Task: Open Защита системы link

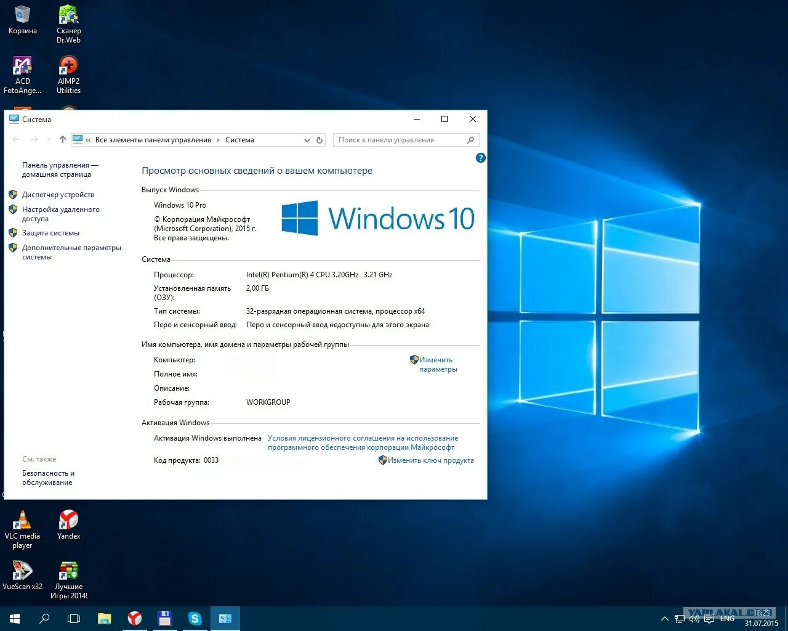Action: click(50, 233)
